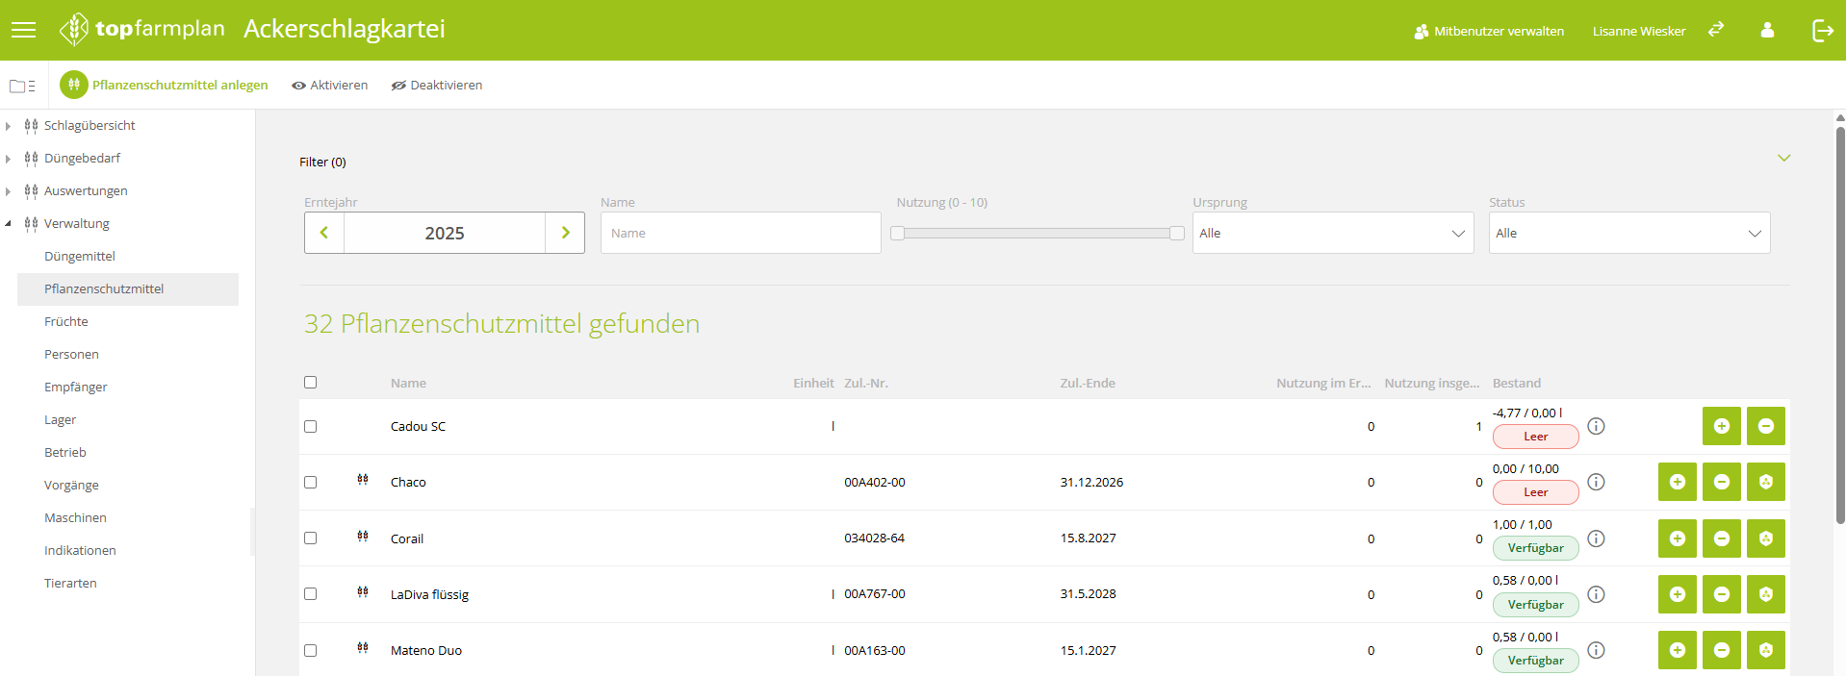Click third green action icon for Mateno Duo

(1766, 650)
